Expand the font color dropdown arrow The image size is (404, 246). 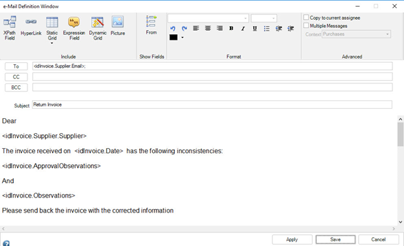click(x=182, y=38)
